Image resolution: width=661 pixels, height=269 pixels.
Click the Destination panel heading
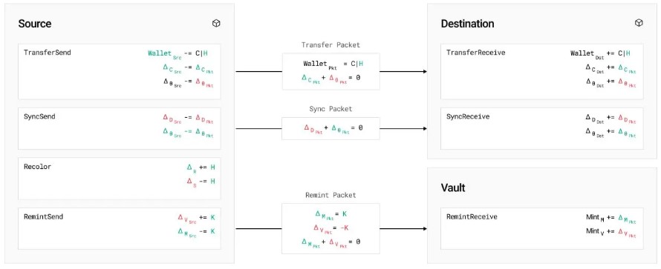click(467, 24)
